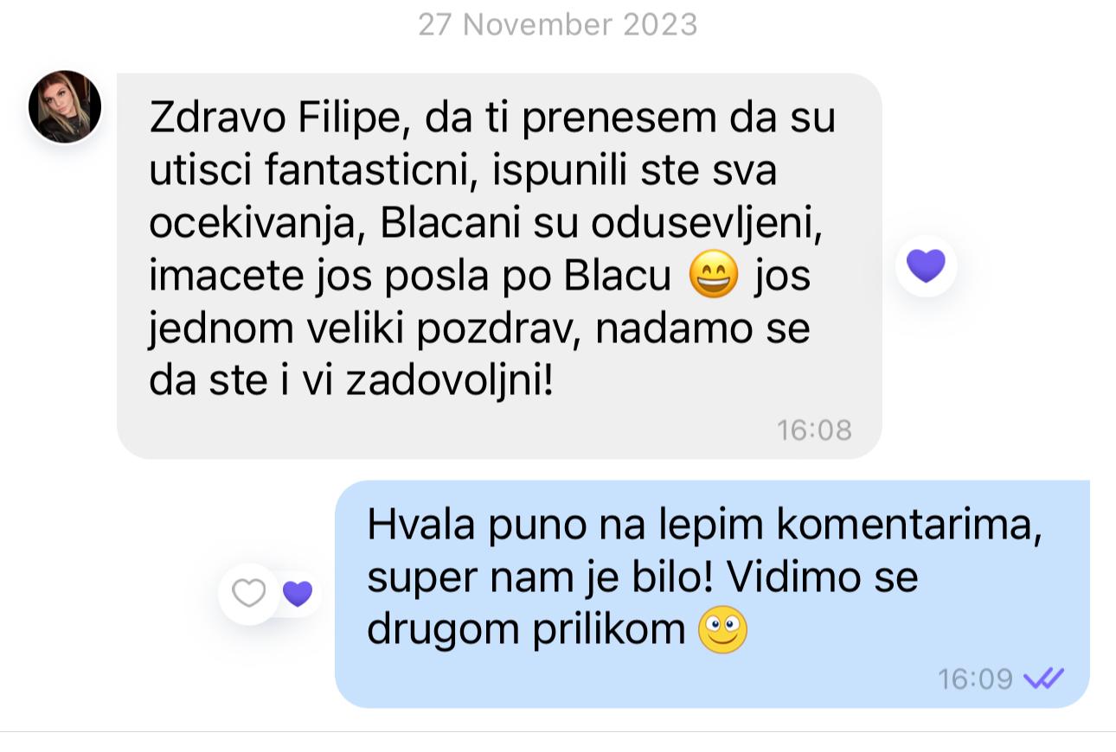Click the blue bubble "Hvala puno na lepim komentarima"
1116x752 pixels.
[x=712, y=594]
